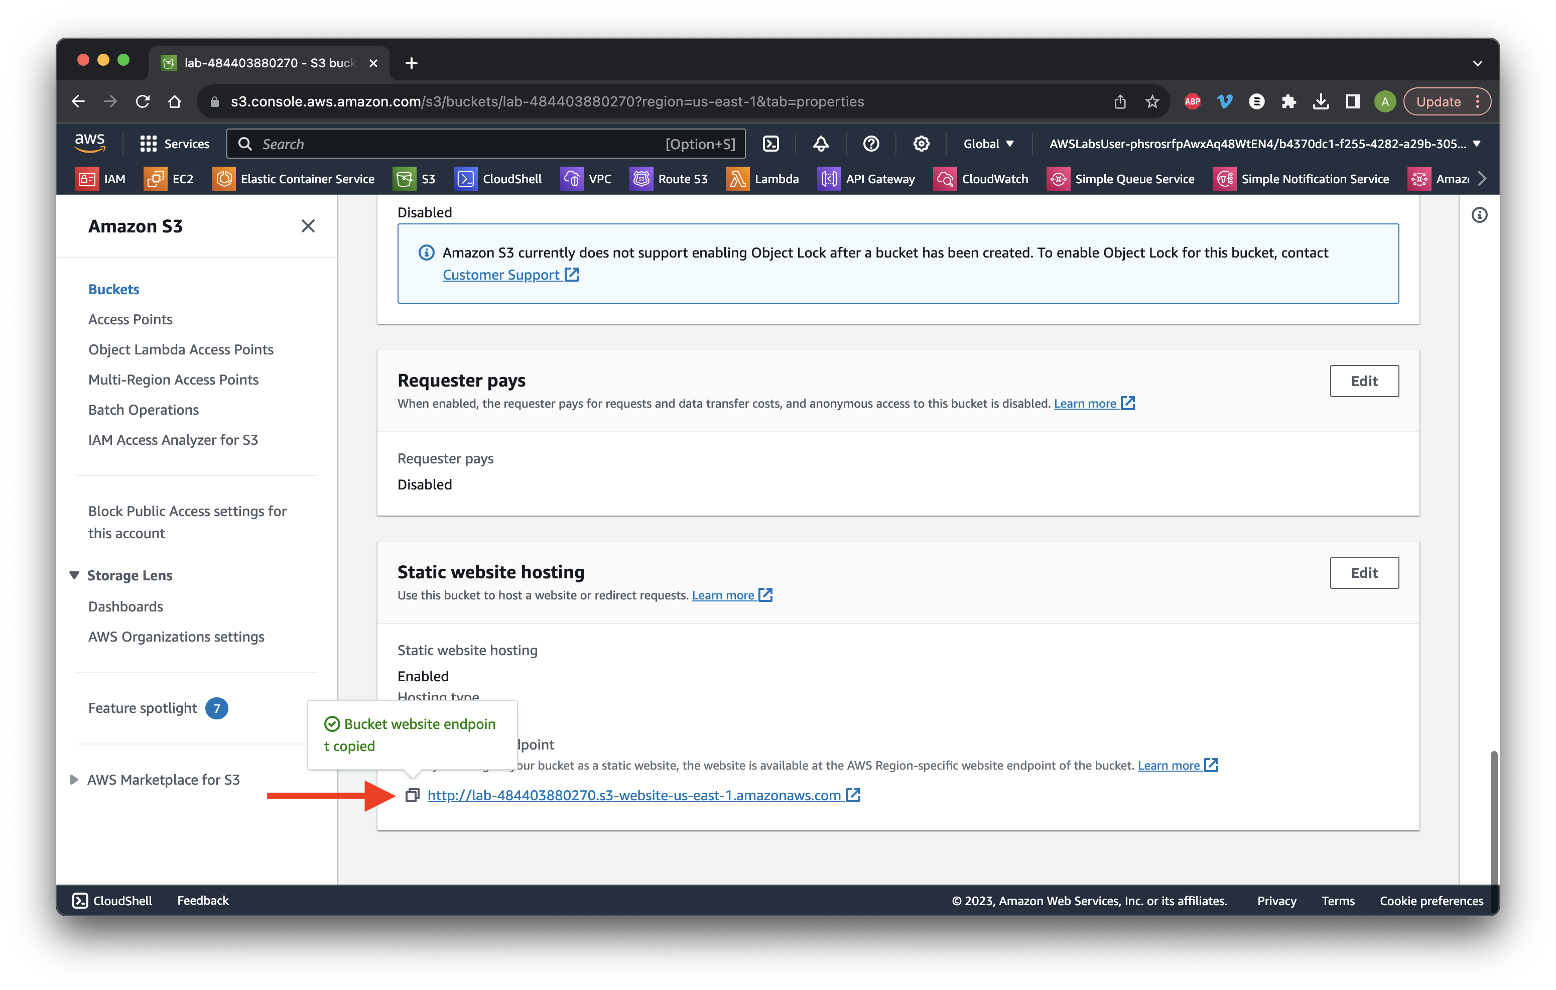Open Cookie preferences in footer

(1432, 901)
